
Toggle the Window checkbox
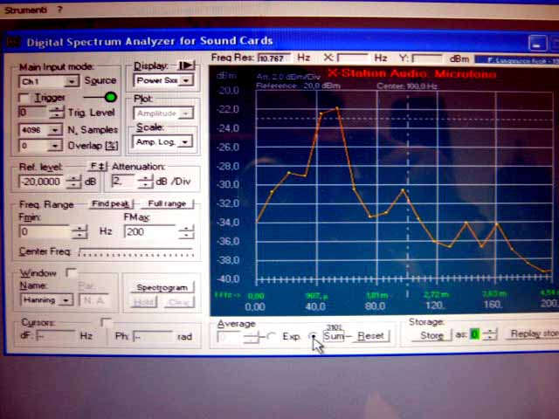(72, 273)
